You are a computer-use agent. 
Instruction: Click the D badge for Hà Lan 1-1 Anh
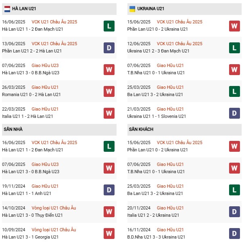click(x=109, y=190)
